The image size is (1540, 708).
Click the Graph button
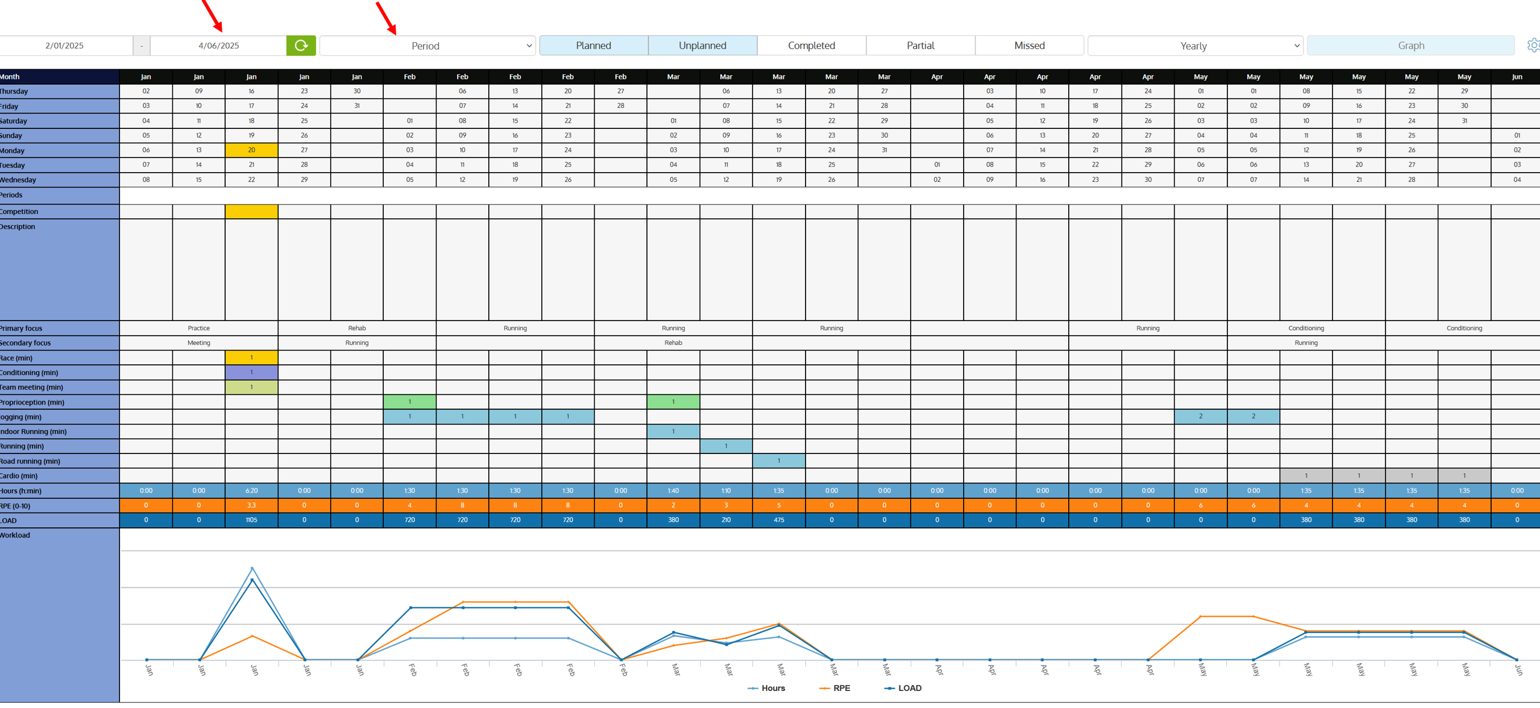click(1410, 45)
